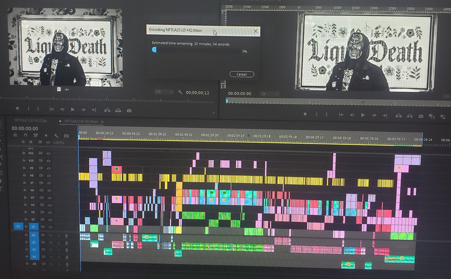Switch to NFTLA23 LD HQ Clips tab

pyautogui.click(x=30, y=121)
